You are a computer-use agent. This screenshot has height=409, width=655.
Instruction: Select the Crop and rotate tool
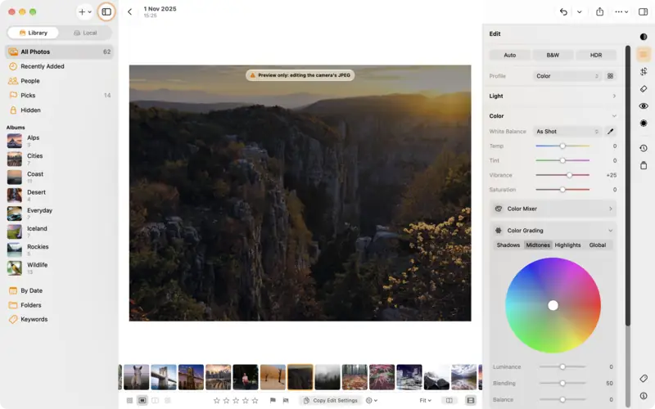[644, 71]
